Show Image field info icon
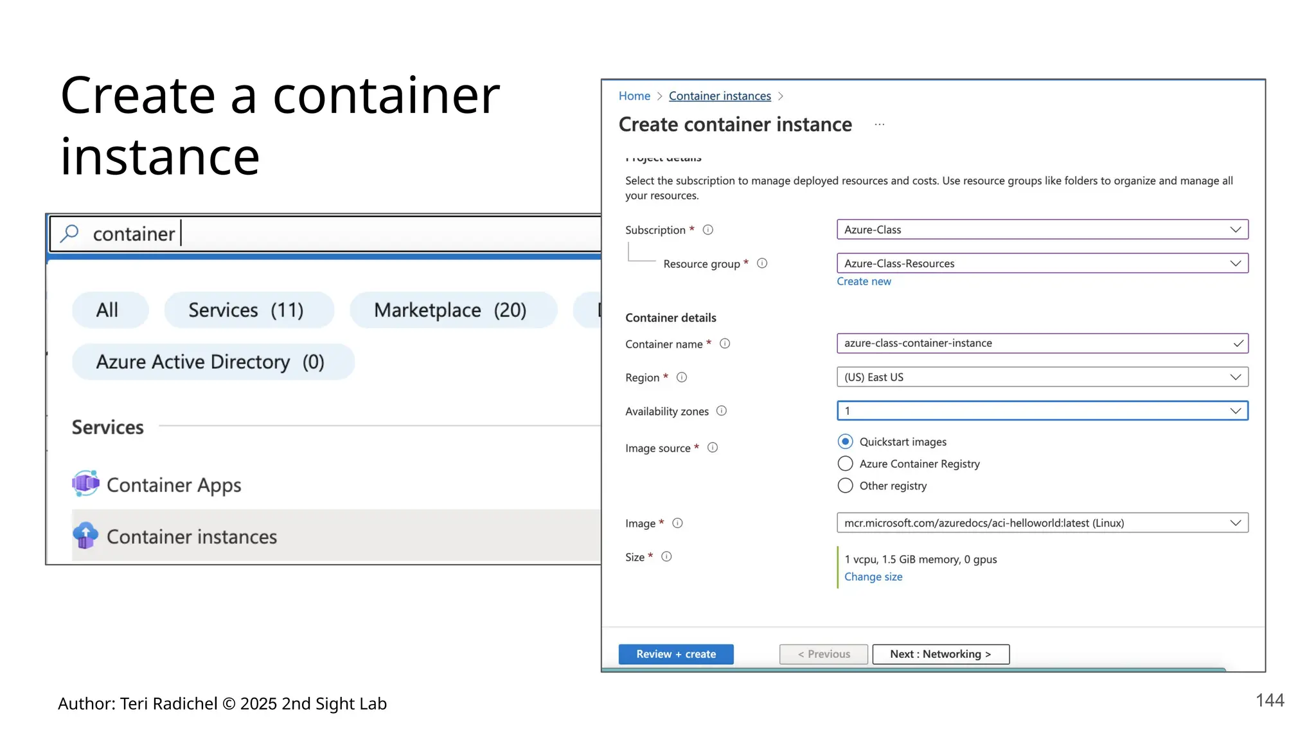This screenshot has height=740, width=1316. (677, 524)
